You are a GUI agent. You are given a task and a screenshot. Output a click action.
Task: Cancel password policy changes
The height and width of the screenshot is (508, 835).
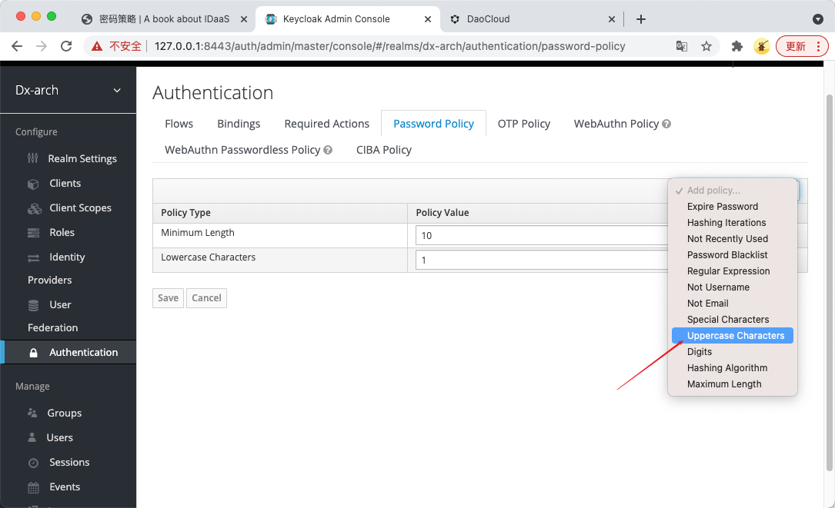pos(206,298)
